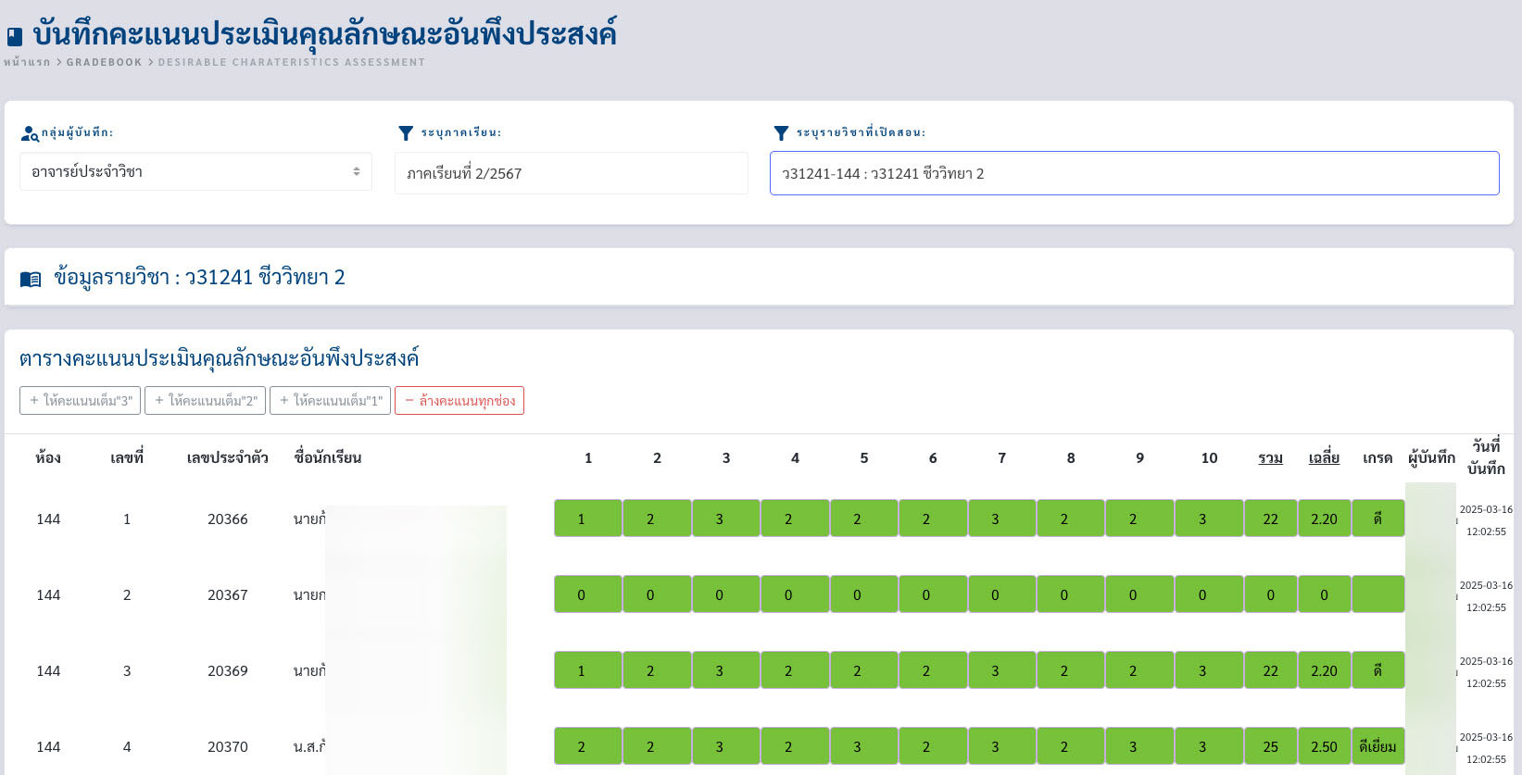Click the ให้คะแนนเต็ม"1" button

point(330,401)
